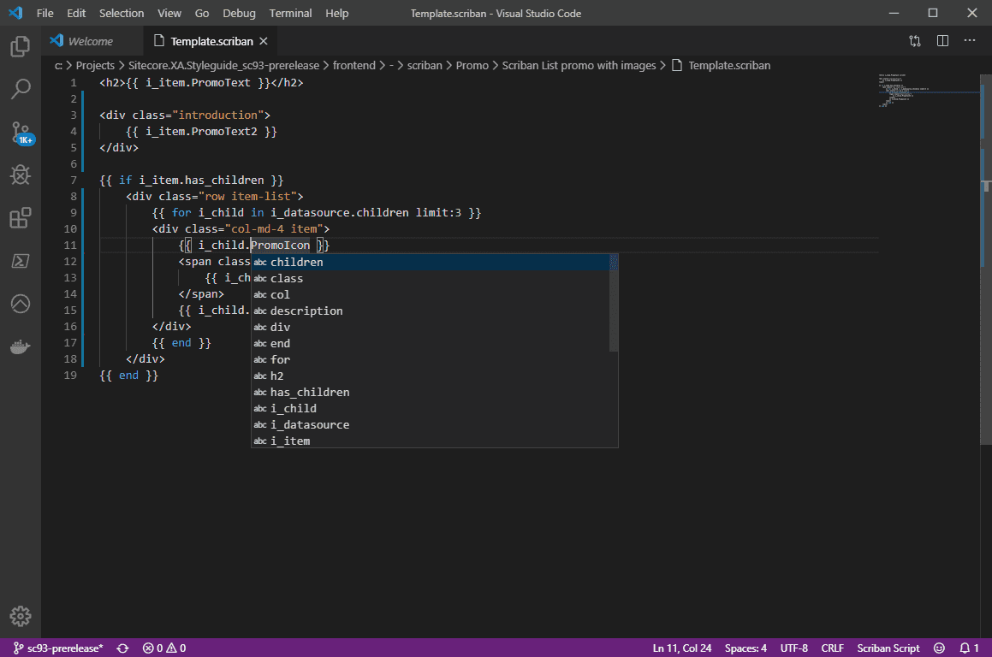Open the File menu
The width and height of the screenshot is (992, 657).
tap(45, 14)
